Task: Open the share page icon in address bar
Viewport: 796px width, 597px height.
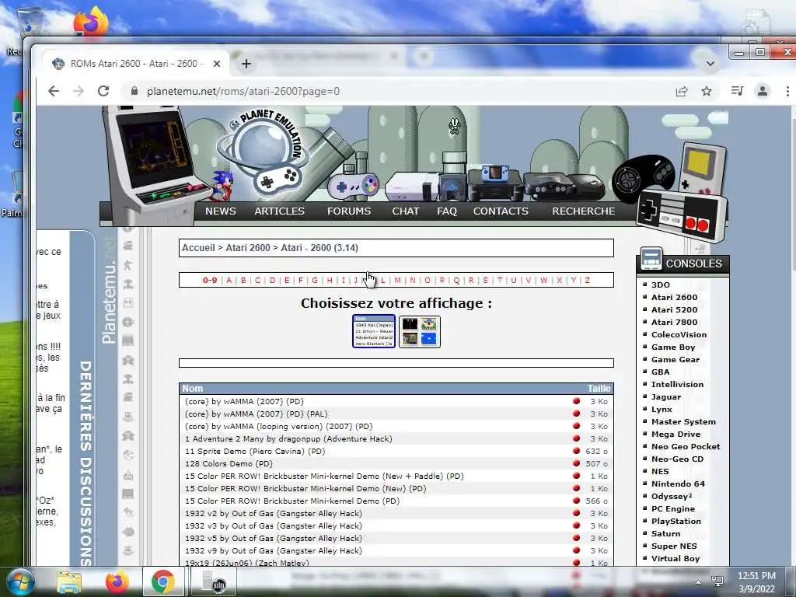Action: pyautogui.click(x=681, y=92)
